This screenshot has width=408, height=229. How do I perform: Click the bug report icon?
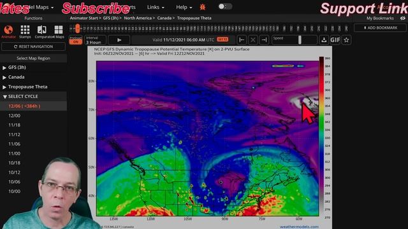click(203, 7)
